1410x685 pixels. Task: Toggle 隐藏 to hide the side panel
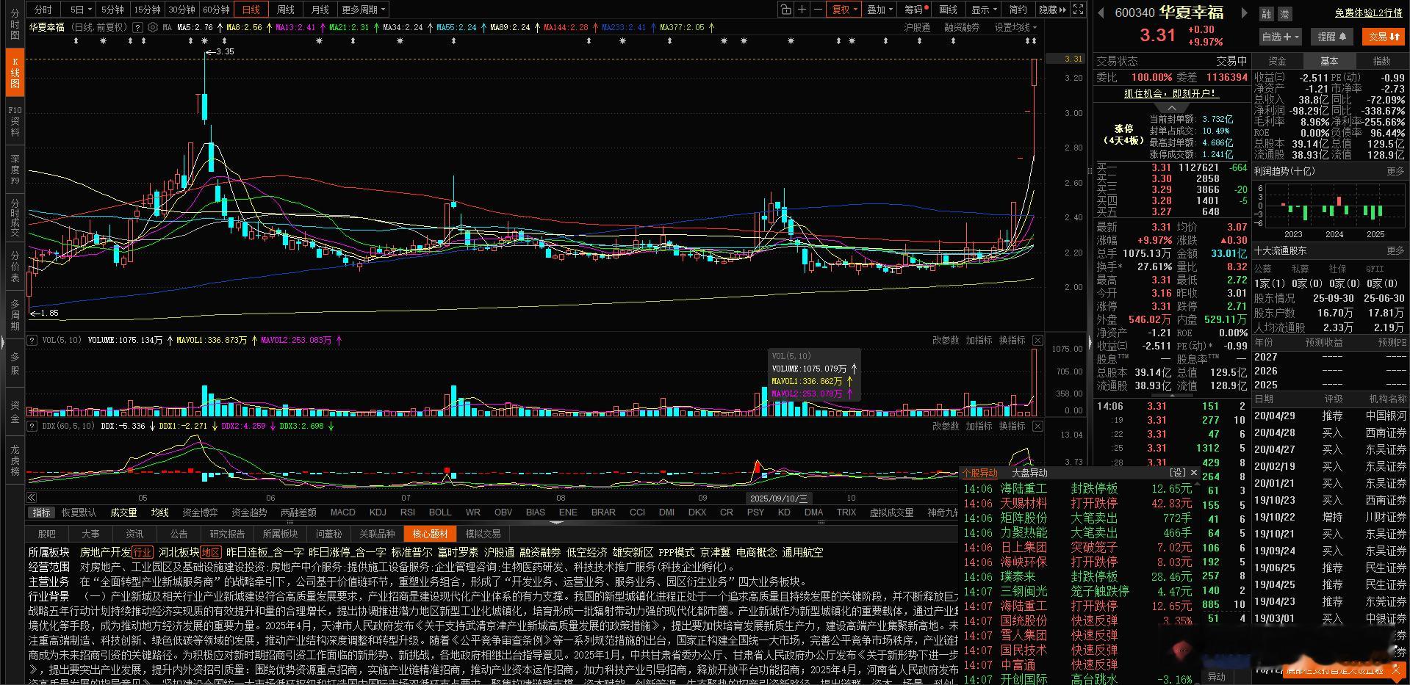(x=1052, y=10)
